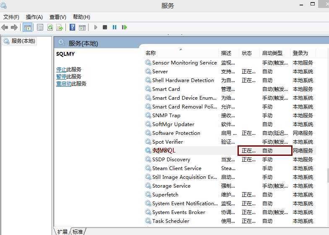The image size is (329, 235).
Task: Select the Sensor Monitoring Service row
Action: point(230,63)
